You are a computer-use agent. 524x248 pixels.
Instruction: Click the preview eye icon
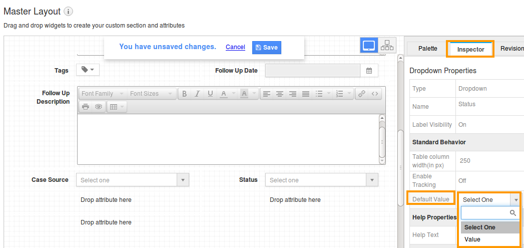(99, 107)
